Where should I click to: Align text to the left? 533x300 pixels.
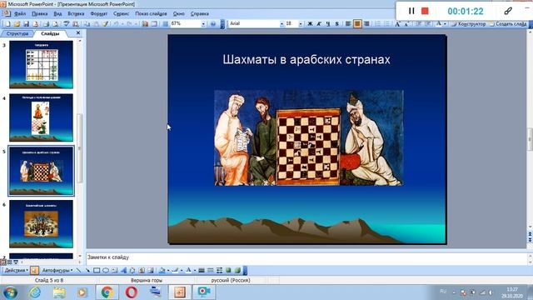point(348,24)
